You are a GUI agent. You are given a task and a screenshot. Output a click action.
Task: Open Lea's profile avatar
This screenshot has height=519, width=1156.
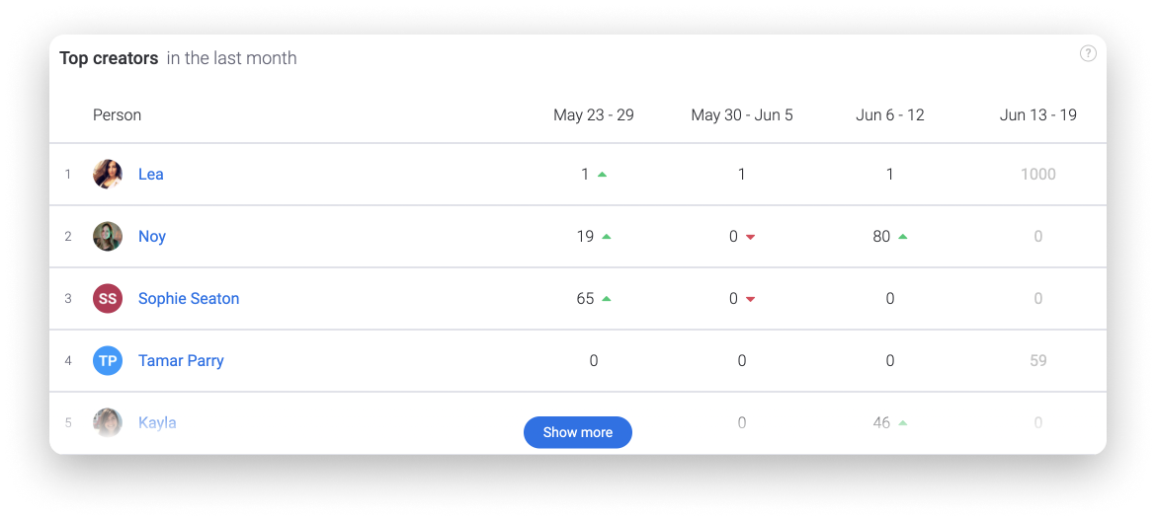(108, 175)
